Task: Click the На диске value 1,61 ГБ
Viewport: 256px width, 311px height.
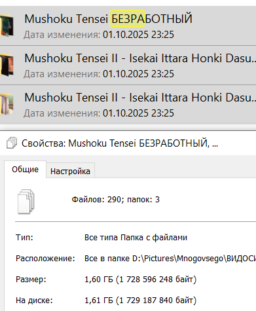Action: tap(141, 301)
